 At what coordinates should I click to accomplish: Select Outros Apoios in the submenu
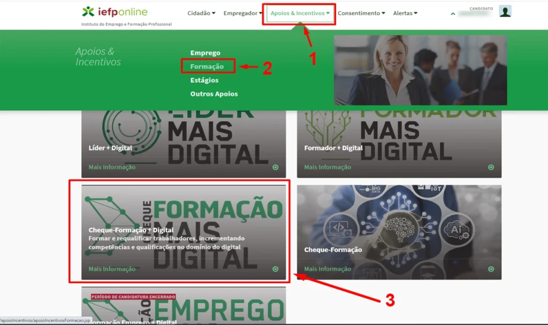point(214,94)
